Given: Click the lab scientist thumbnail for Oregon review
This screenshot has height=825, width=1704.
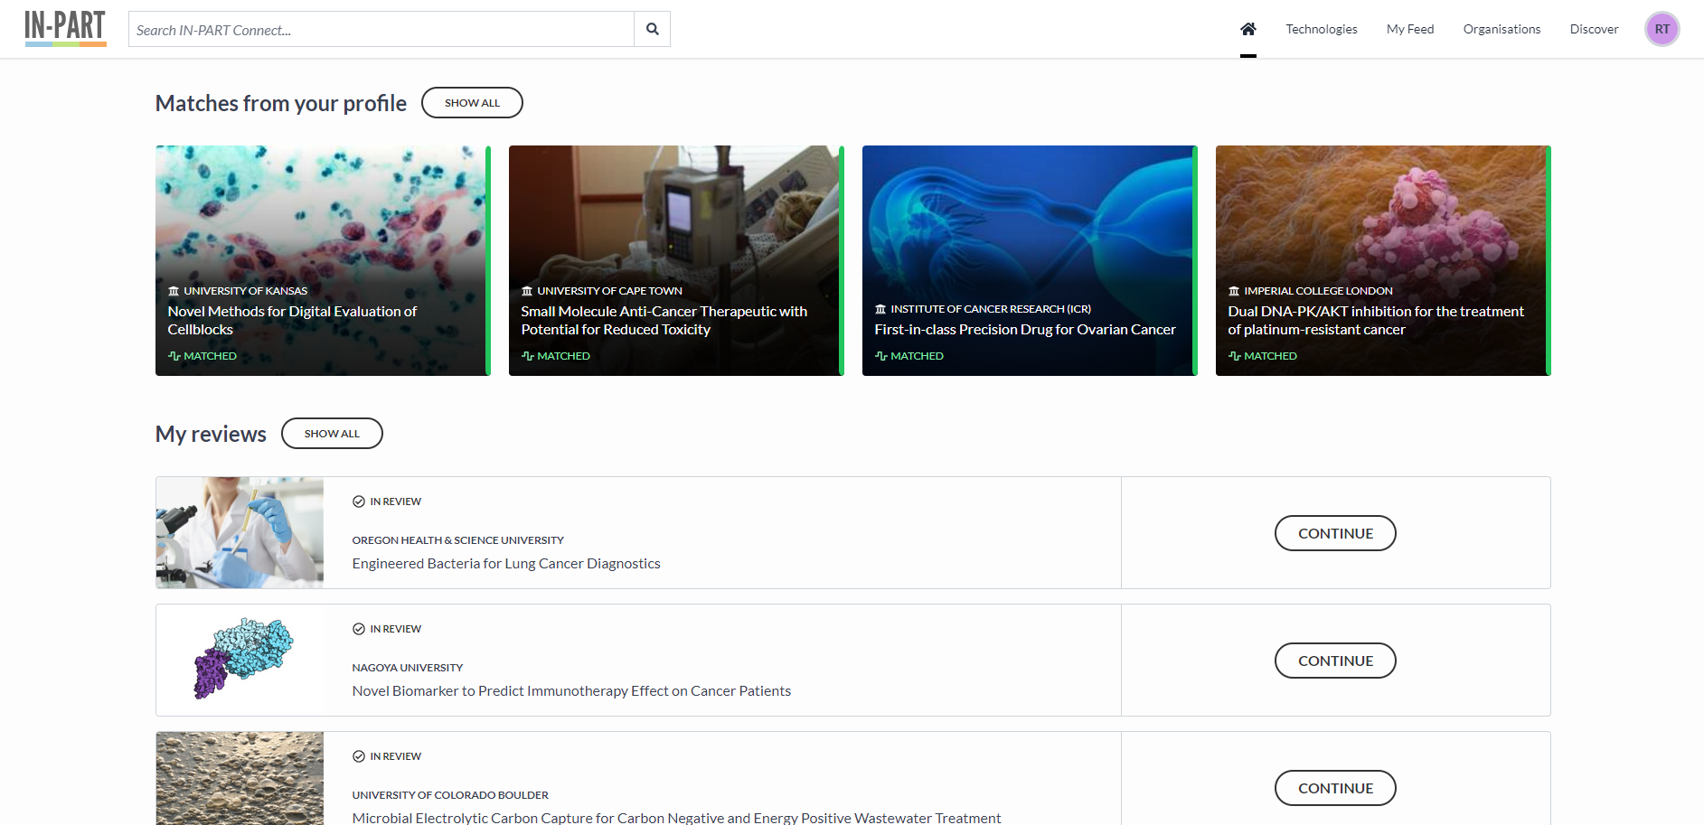Looking at the screenshot, I should [240, 533].
